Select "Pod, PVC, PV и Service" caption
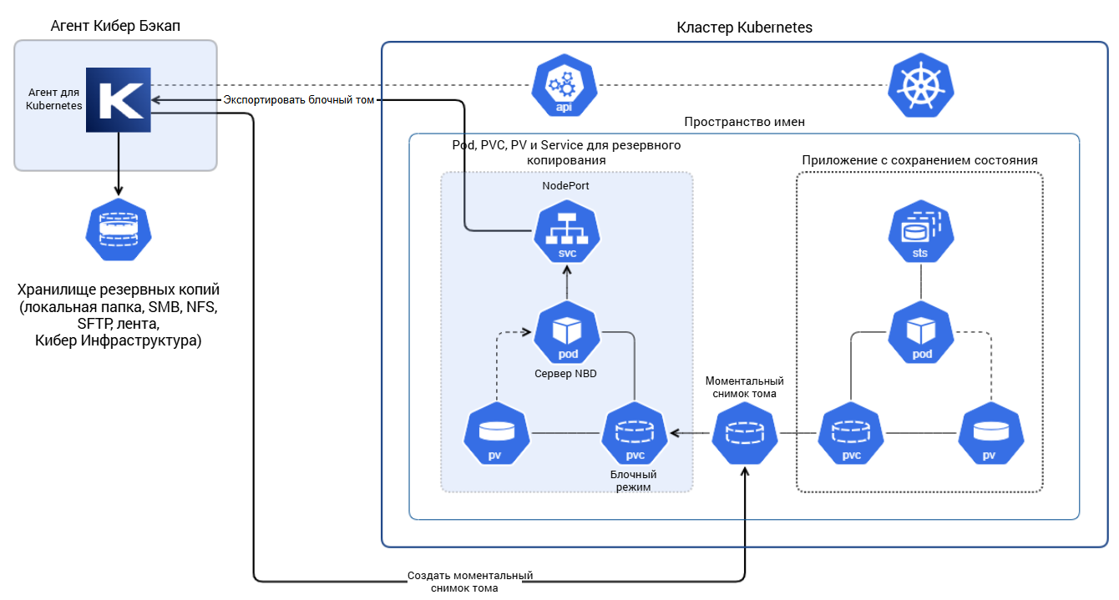 [566, 152]
